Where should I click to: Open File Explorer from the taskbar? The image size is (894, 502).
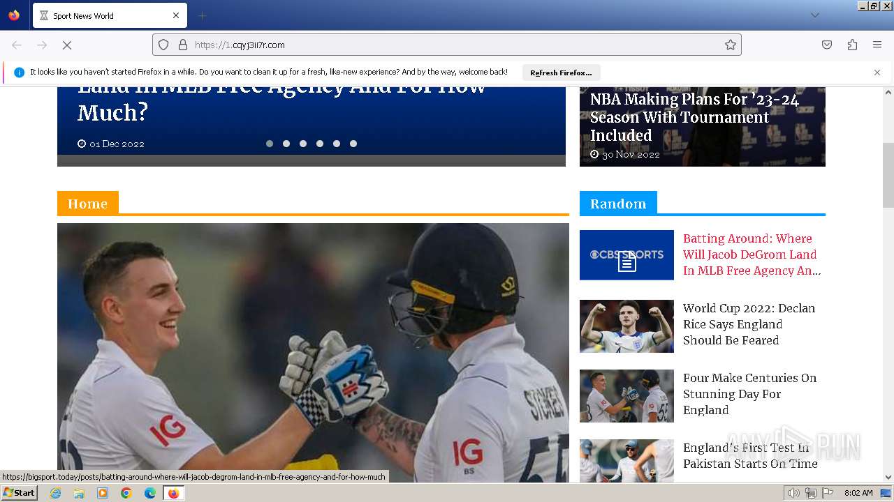point(79,493)
